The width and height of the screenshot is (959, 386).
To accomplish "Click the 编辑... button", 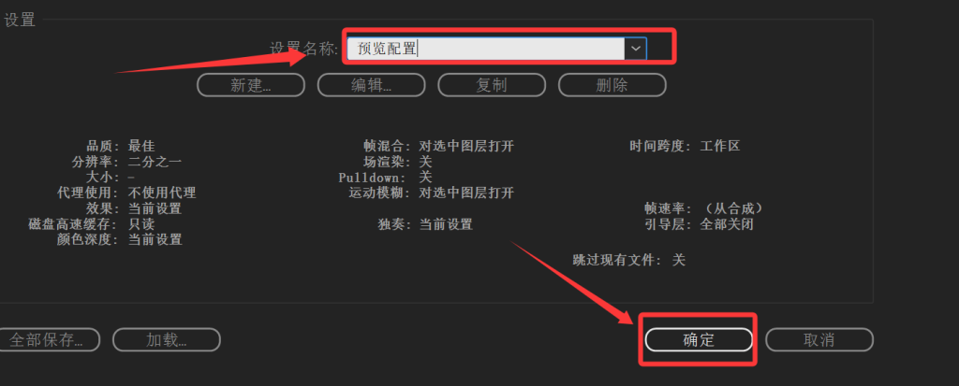I will [371, 85].
